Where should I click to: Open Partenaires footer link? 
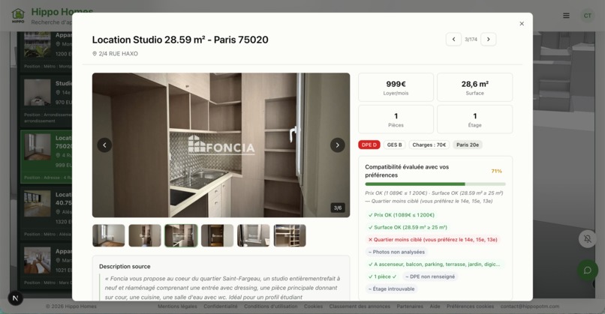point(410,307)
